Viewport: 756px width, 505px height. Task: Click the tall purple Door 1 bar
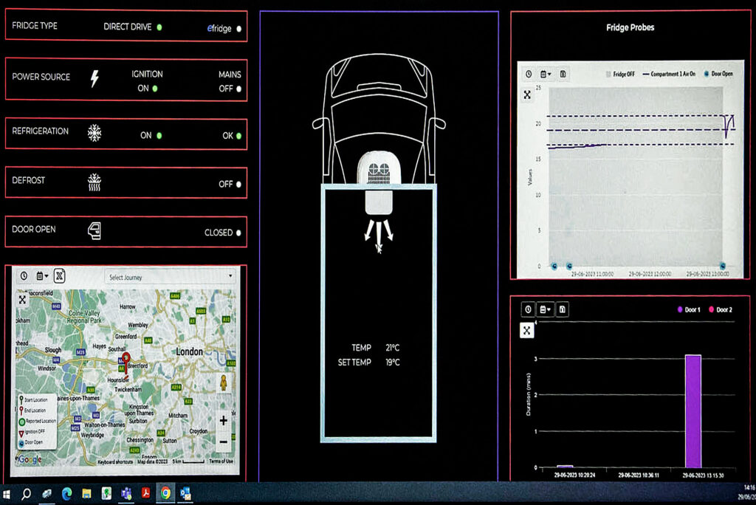(693, 410)
